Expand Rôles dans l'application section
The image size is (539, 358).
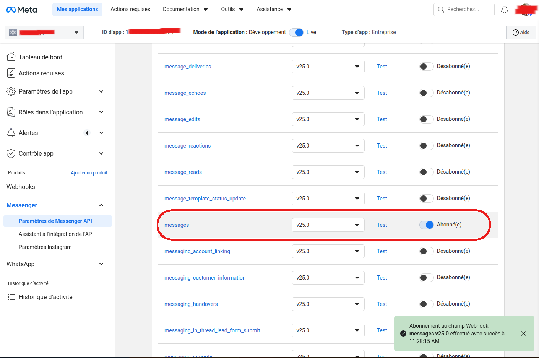click(x=101, y=112)
